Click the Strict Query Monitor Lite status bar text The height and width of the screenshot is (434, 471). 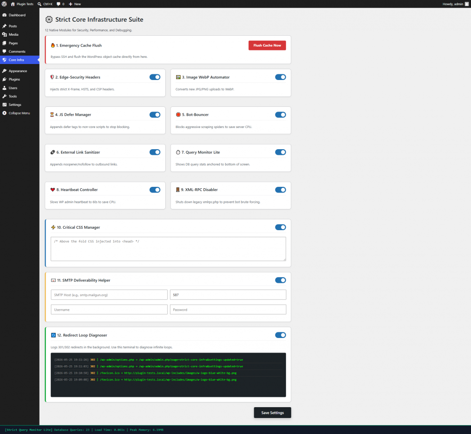84,430
